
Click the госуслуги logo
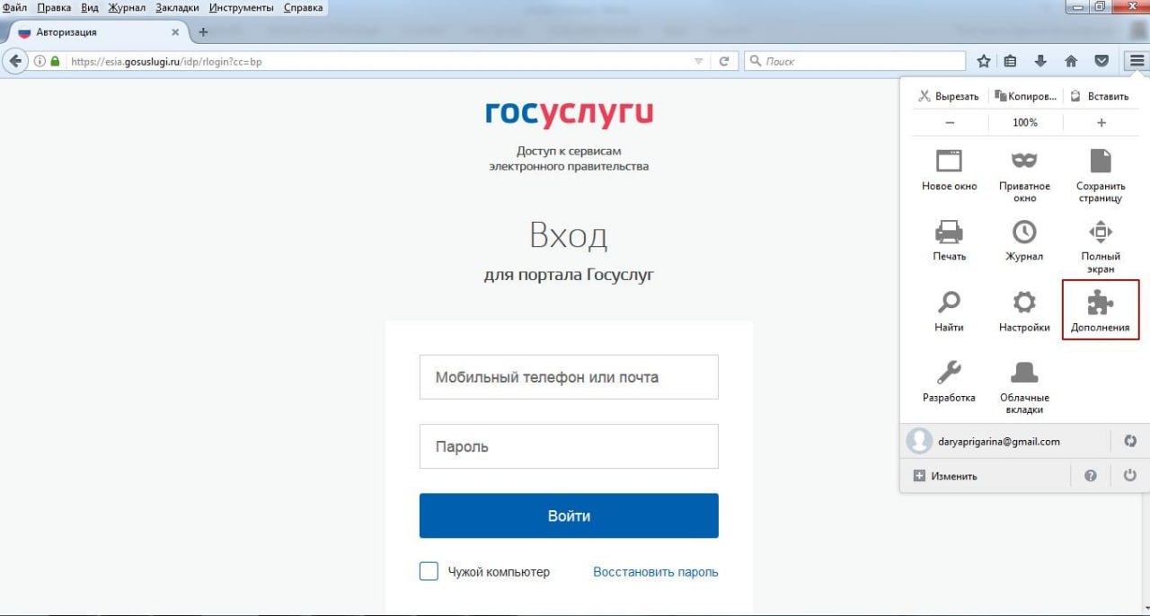(569, 113)
